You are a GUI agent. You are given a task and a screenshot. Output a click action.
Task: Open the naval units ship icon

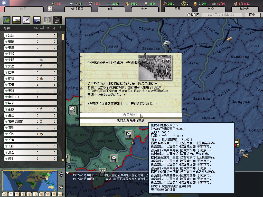tap(37, 20)
